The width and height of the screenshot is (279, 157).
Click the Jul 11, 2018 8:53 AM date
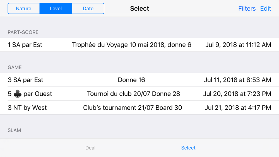click(237, 80)
